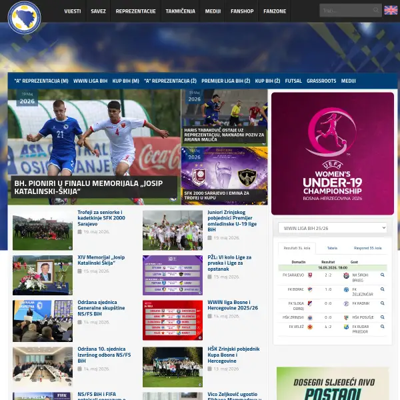Click the FK Sarajevo 2:2 score

[328, 275]
